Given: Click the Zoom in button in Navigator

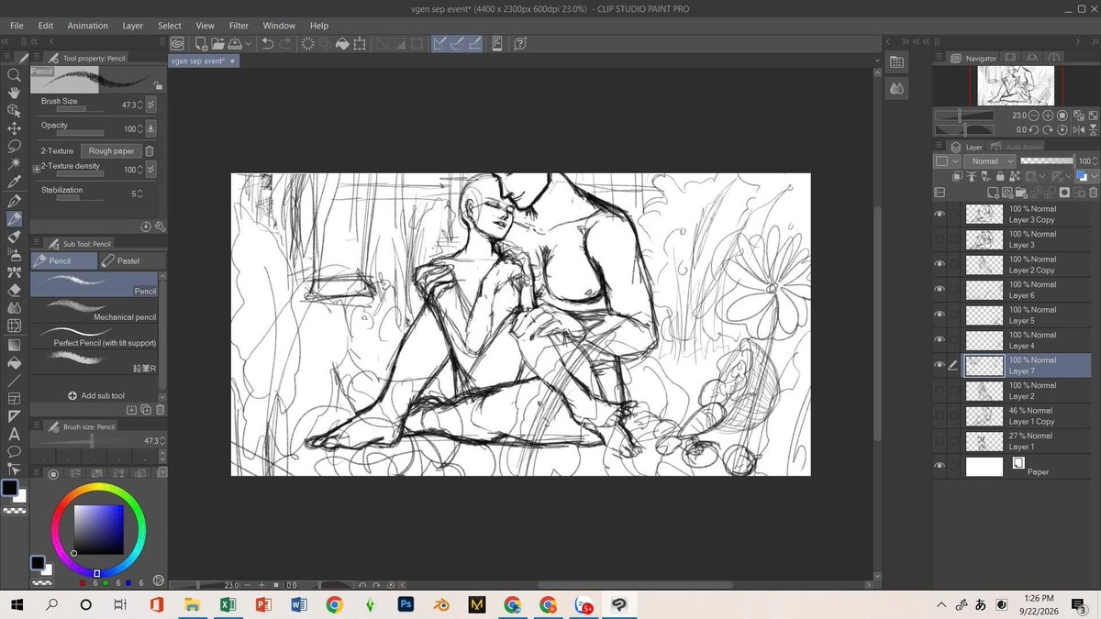Looking at the screenshot, I should tap(1047, 116).
